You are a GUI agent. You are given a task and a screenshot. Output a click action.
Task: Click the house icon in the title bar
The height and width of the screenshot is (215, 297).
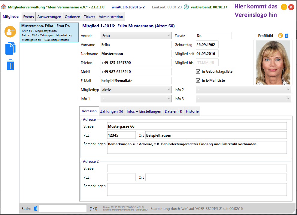pos(3,7)
